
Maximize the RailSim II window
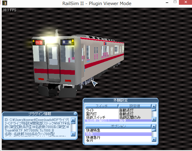[x=175, y=2]
